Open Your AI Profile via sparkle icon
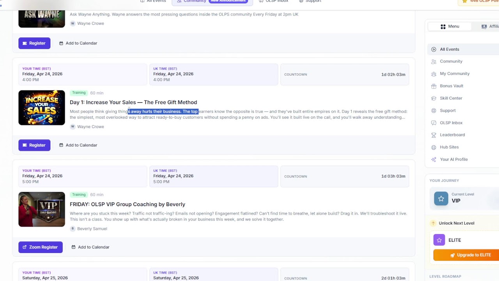Screen dimensions: 499x281 [x=434, y=160]
